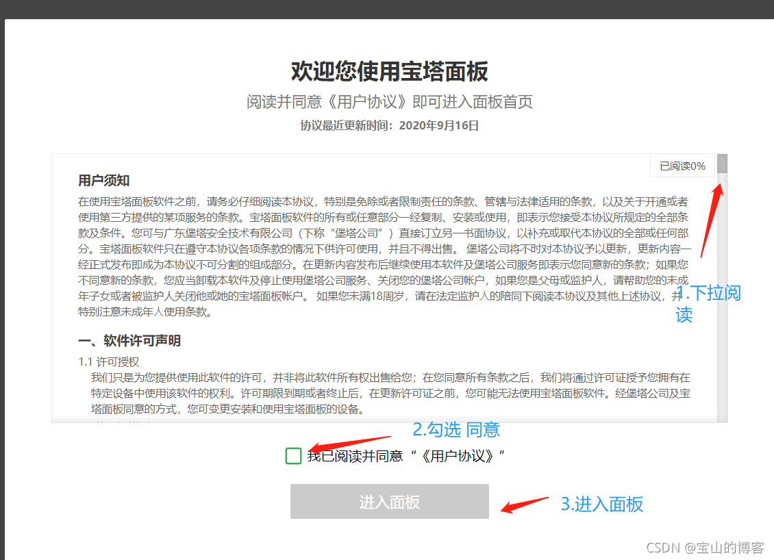Click the 1.1 许可授权 subsection title

click(109, 361)
